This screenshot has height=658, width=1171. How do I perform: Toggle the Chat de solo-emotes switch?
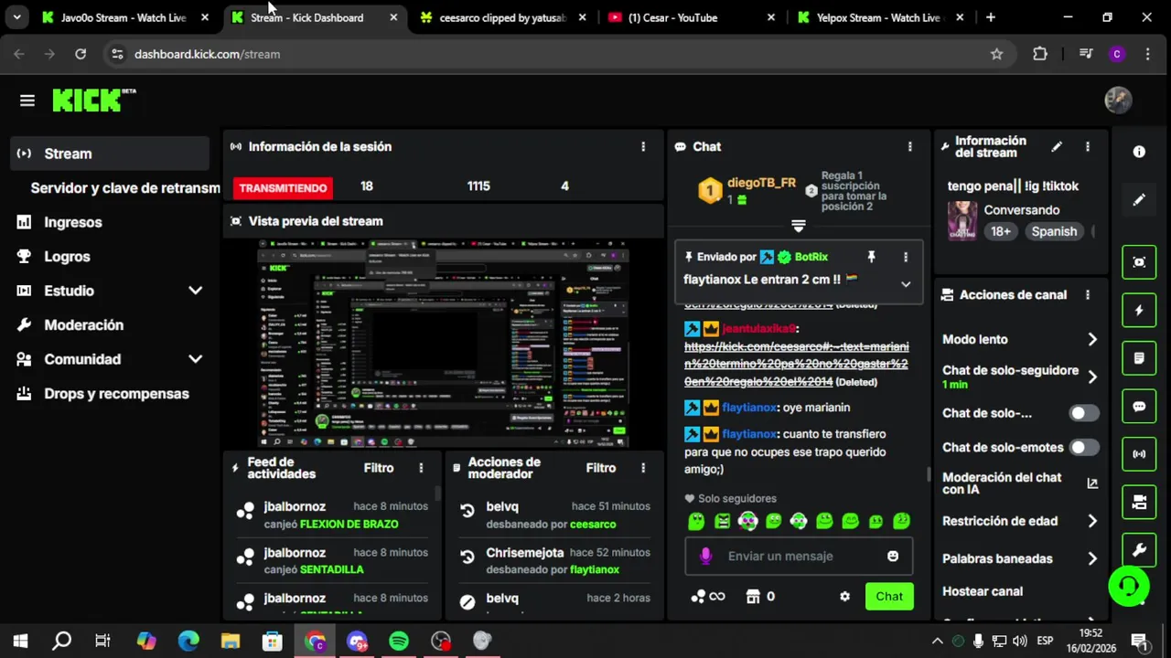(1084, 448)
